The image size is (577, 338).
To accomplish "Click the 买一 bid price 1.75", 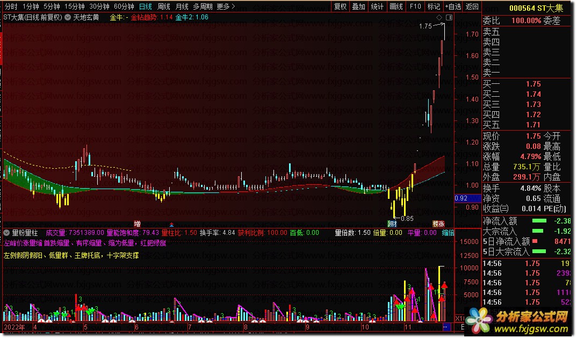I will (x=533, y=84).
